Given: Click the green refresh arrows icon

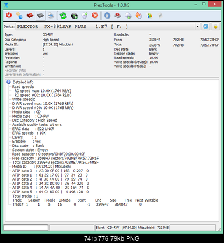Looking at the screenshot, I should 63,16.
